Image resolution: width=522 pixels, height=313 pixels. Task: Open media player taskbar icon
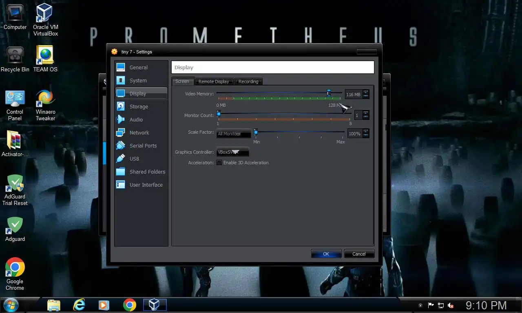click(x=104, y=305)
